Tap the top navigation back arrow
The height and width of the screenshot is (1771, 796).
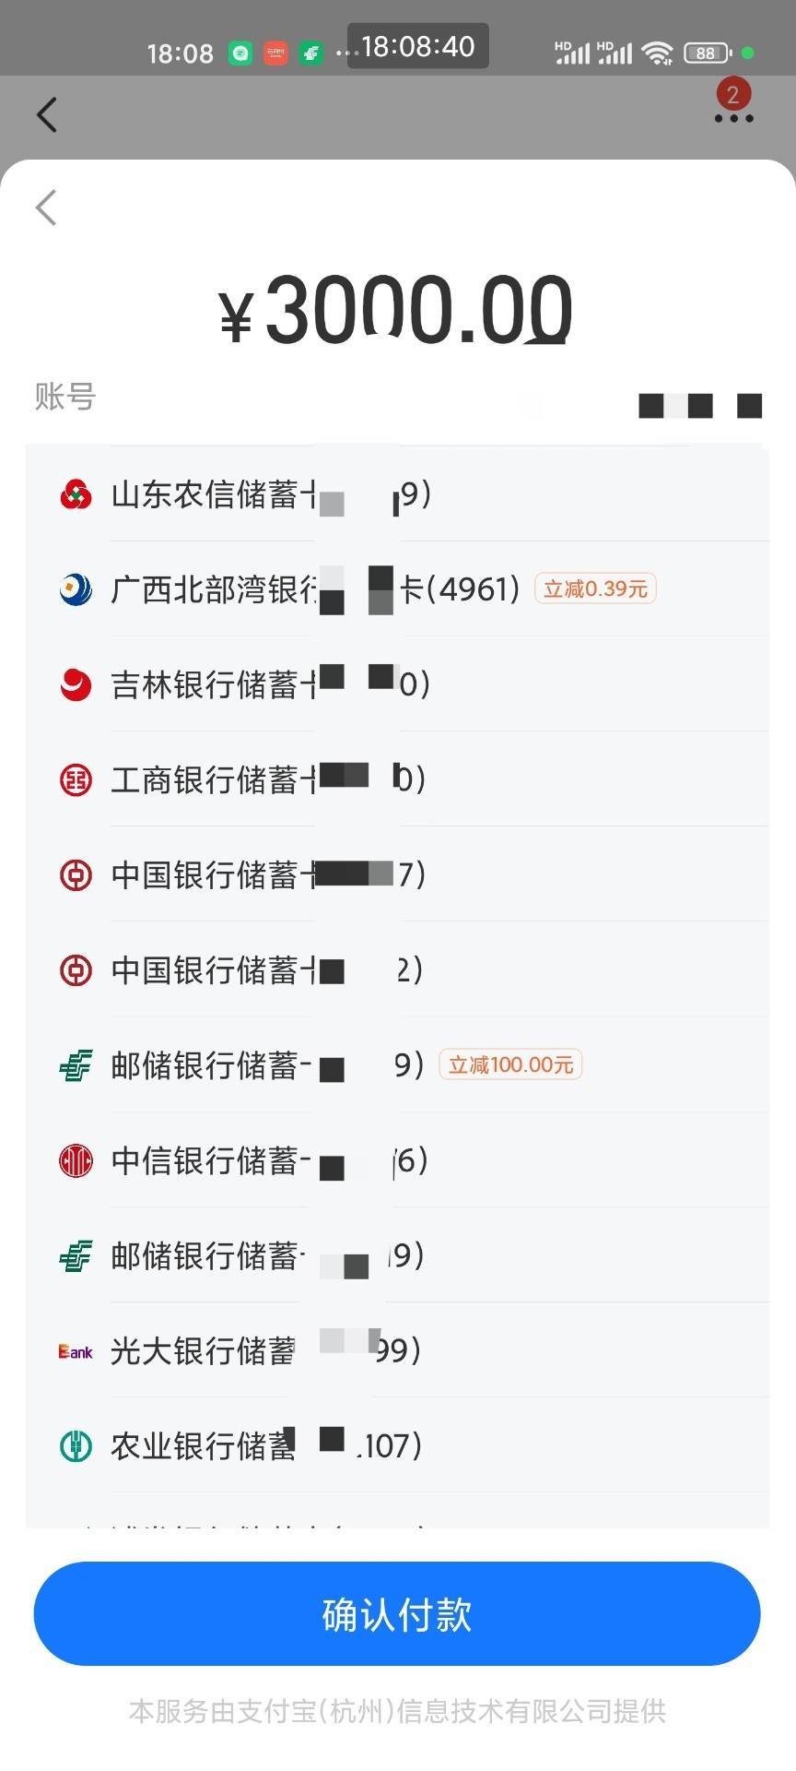click(x=47, y=115)
